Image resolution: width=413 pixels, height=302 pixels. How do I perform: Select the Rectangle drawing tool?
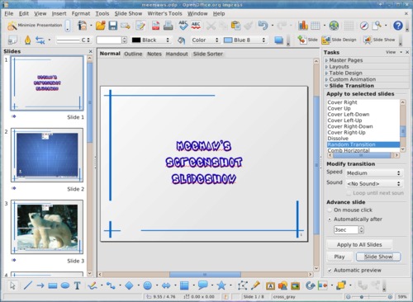pos(53,285)
